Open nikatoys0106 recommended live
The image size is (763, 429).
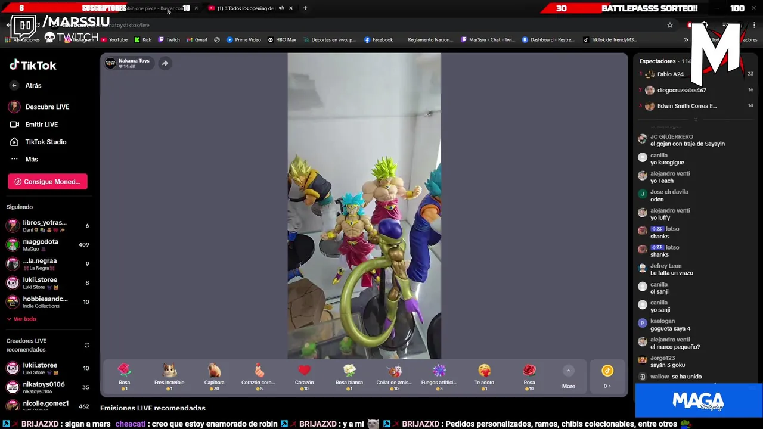click(x=48, y=387)
